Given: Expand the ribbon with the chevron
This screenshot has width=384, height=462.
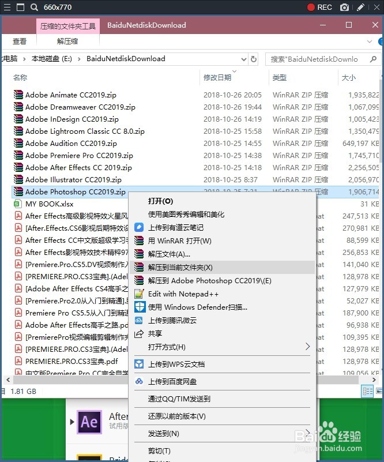Looking at the screenshot, I should [x=369, y=42].
